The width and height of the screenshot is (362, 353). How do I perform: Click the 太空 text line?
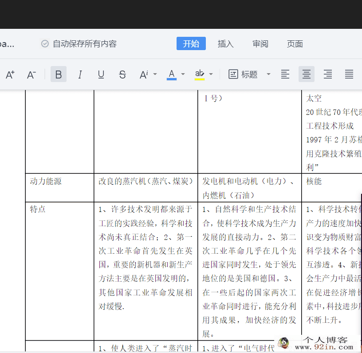(x=314, y=98)
